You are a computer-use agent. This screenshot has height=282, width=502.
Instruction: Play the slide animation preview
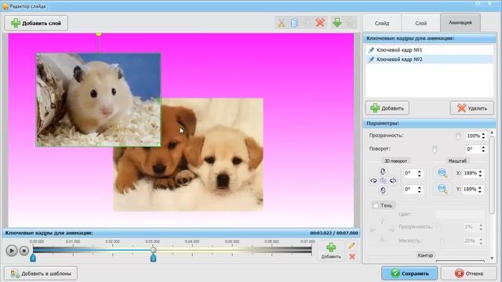(x=12, y=251)
